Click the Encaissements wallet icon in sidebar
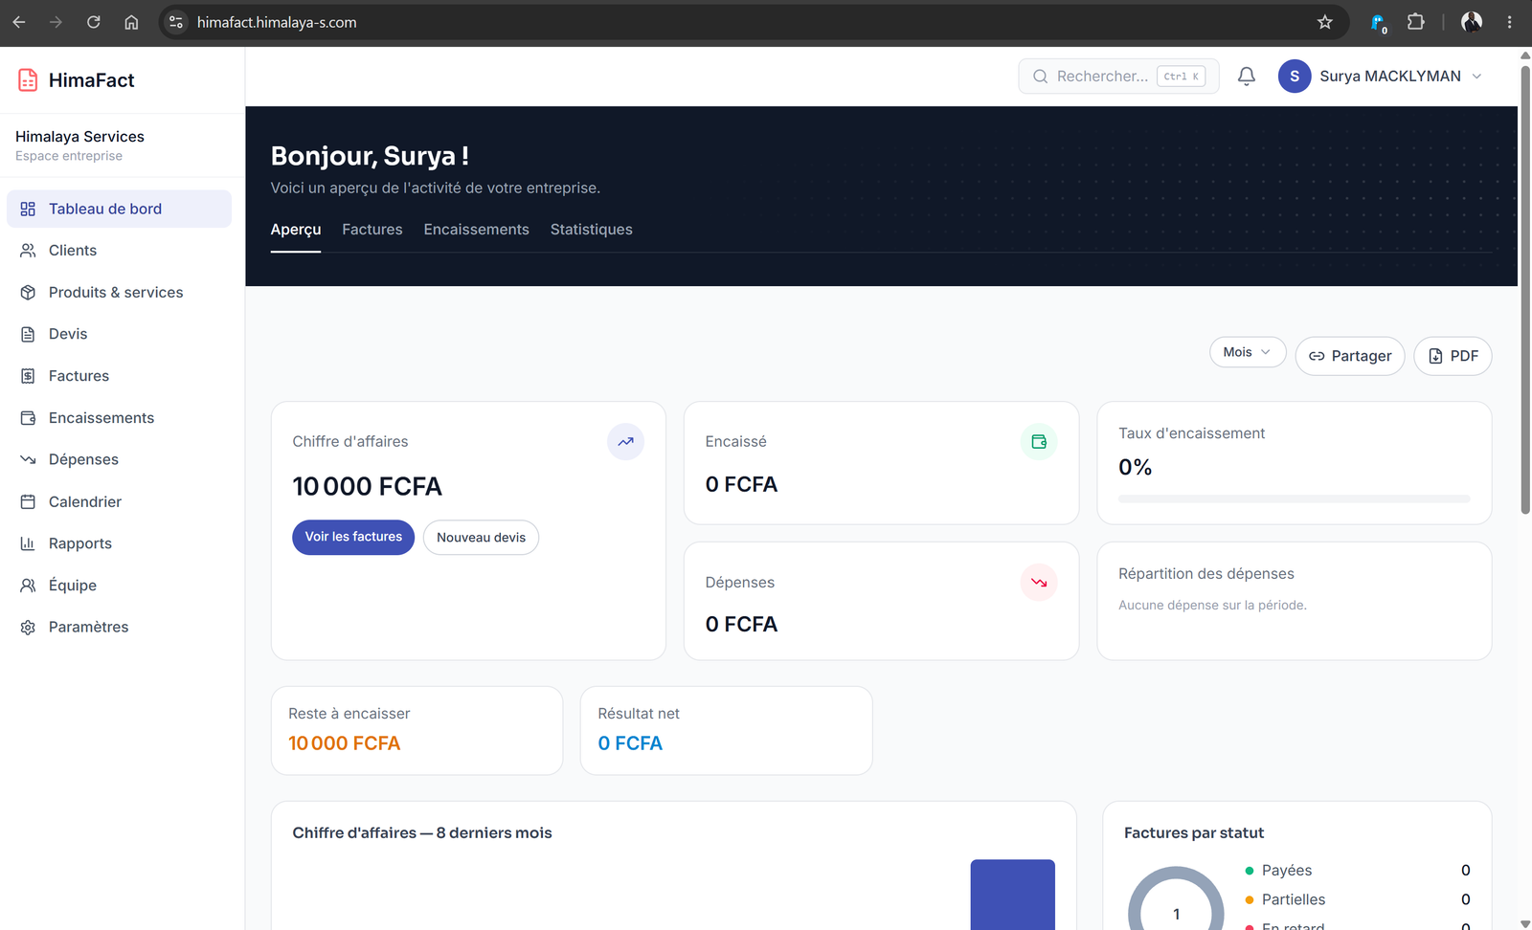The image size is (1532, 930). 28,418
